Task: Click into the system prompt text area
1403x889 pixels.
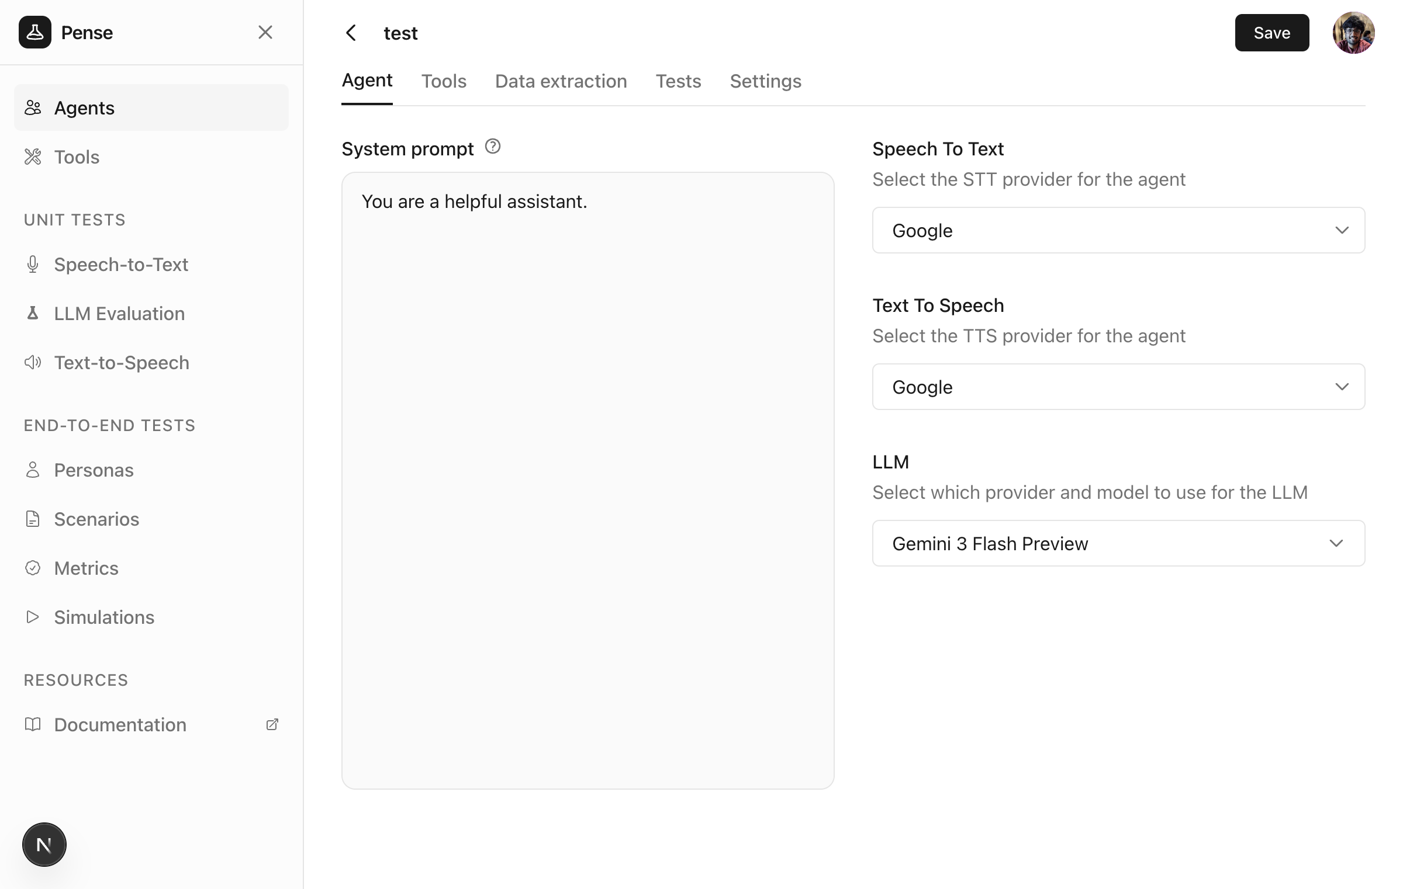Action: (x=588, y=479)
